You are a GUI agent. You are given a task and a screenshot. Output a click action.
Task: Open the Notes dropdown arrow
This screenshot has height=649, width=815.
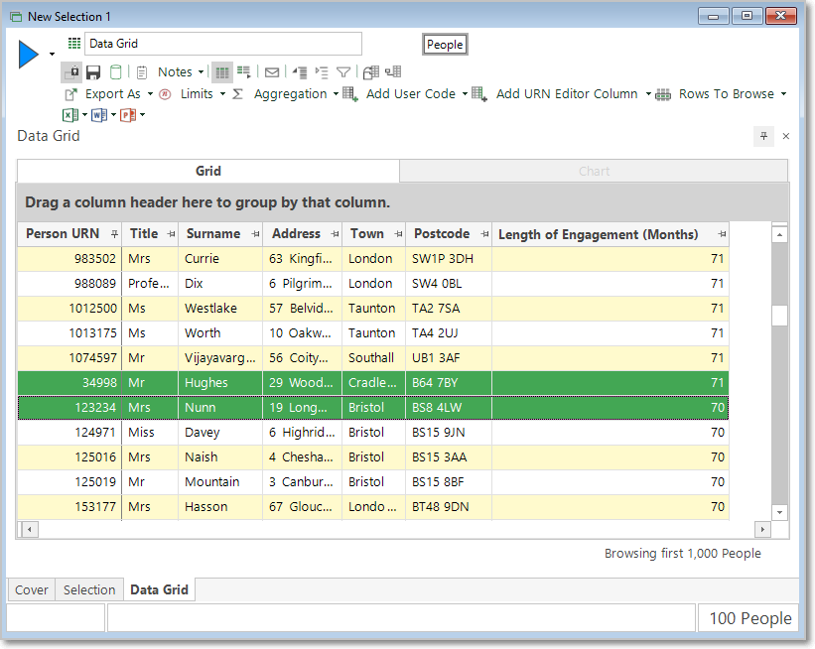(201, 72)
